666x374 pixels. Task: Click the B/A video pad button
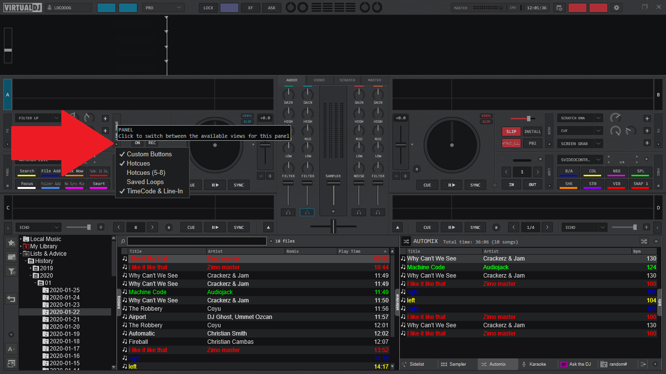pos(568,171)
